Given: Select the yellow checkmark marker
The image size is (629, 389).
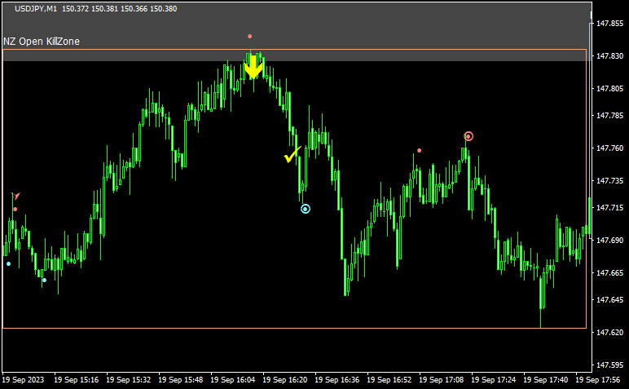Looking at the screenshot, I should 293,154.
